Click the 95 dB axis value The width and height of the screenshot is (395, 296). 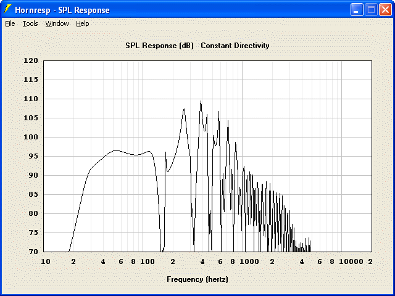coord(33,156)
